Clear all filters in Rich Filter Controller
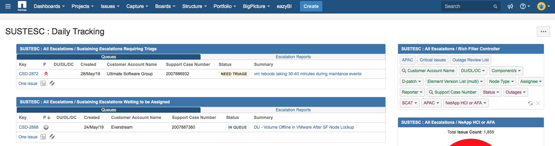Image resolution: width=555 pixels, height=146 pixels. point(538,103)
